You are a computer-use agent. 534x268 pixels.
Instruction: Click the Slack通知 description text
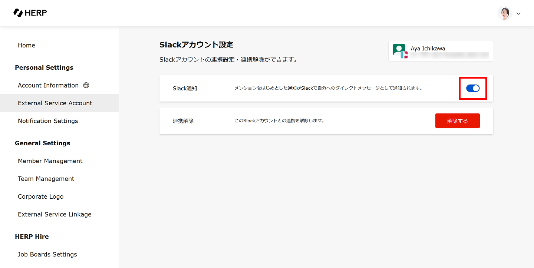(329, 88)
